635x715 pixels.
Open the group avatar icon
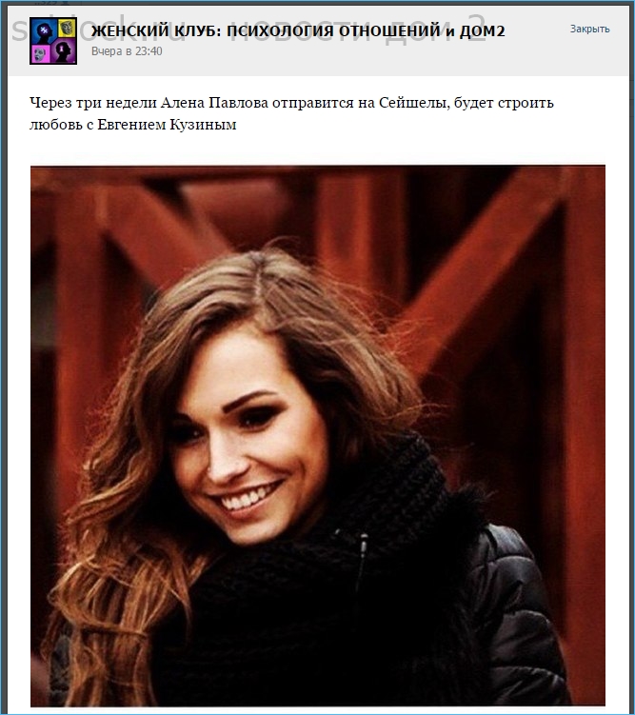click(x=53, y=41)
